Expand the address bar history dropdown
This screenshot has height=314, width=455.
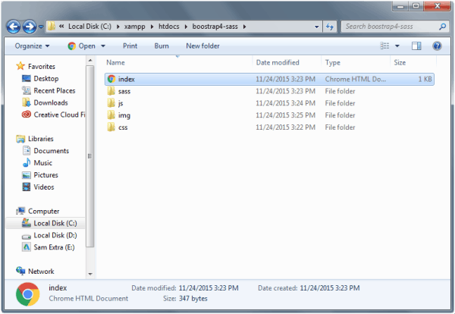pyautogui.click(x=315, y=27)
